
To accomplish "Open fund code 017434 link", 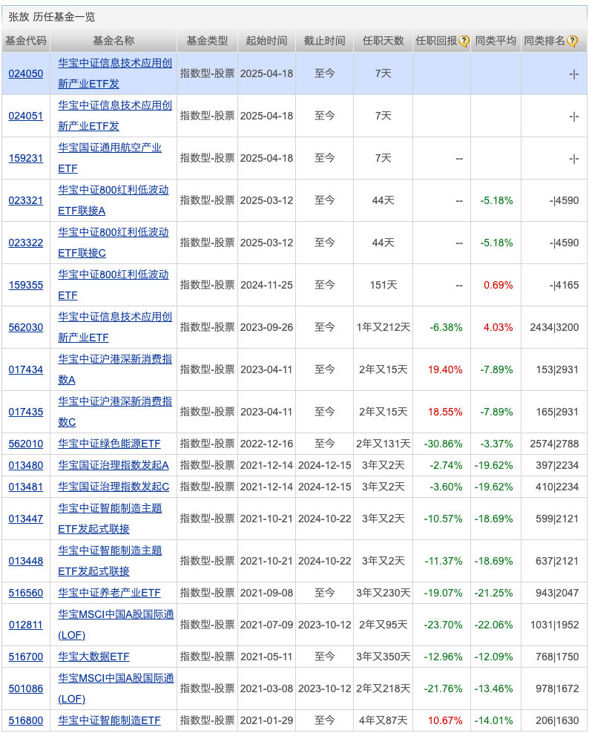I will point(26,369).
